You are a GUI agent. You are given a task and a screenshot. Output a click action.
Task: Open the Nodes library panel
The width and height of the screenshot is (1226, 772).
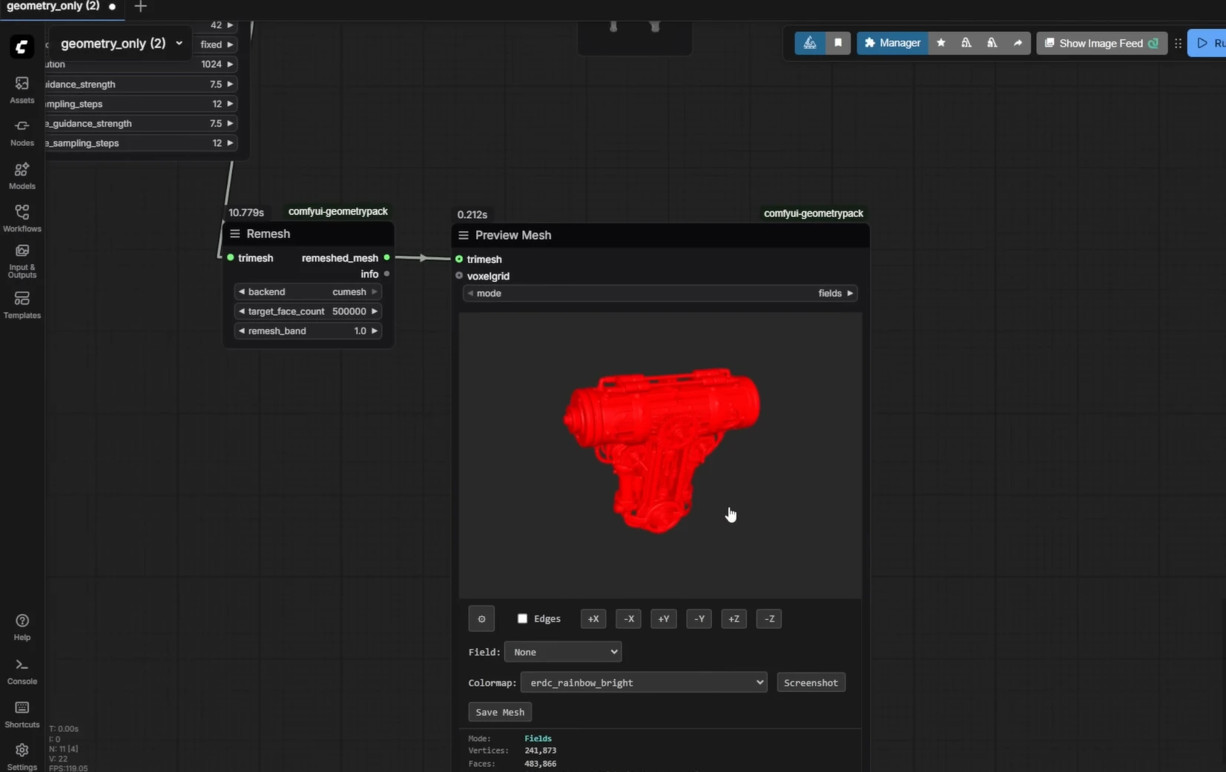point(22,132)
